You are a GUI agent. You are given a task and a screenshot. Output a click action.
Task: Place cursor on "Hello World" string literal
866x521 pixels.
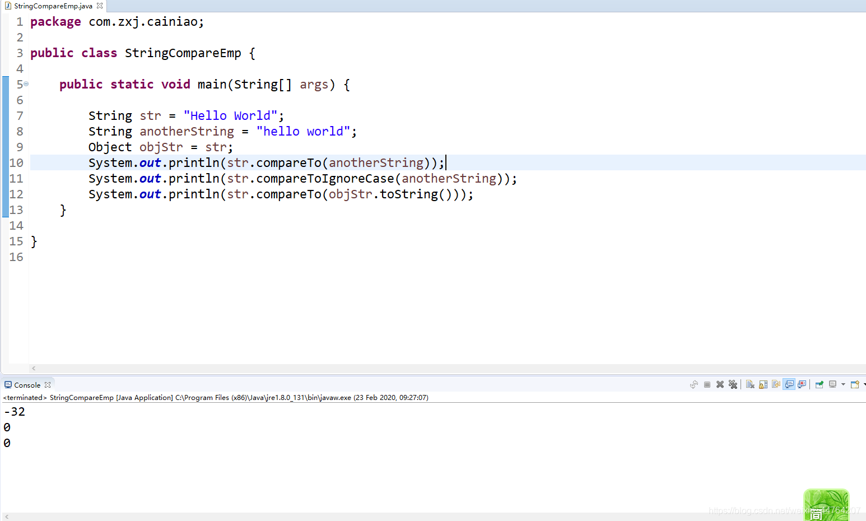click(x=230, y=115)
